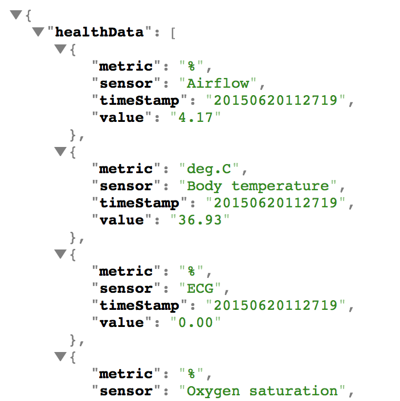Collapse the Body temperature object

click(x=60, y=152)
